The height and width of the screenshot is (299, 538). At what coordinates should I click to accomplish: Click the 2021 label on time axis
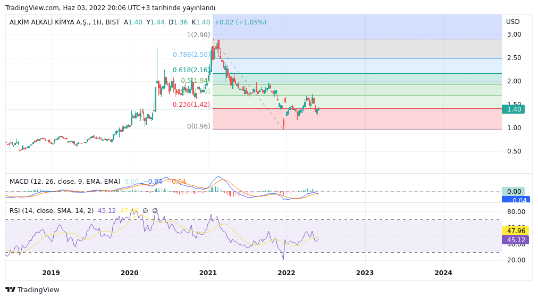click(208, 273)
